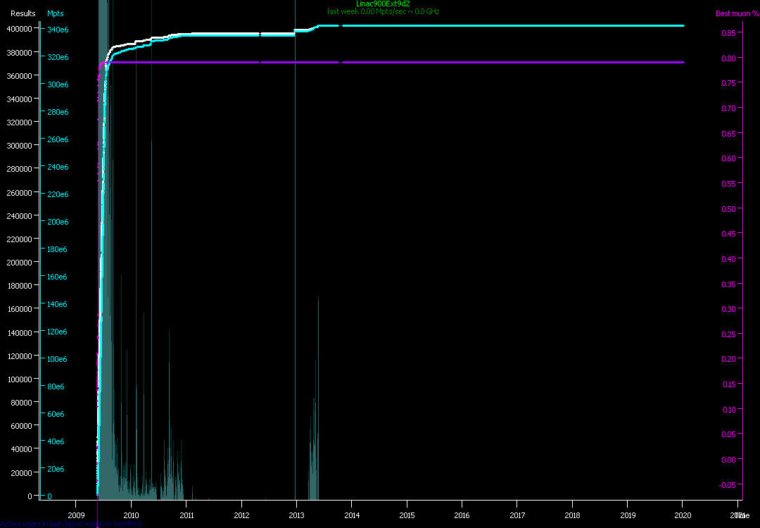This screenshot has width=760, height=528.
Task: Click the 400000 value on Results axis
Action: [x=19, y=28]
